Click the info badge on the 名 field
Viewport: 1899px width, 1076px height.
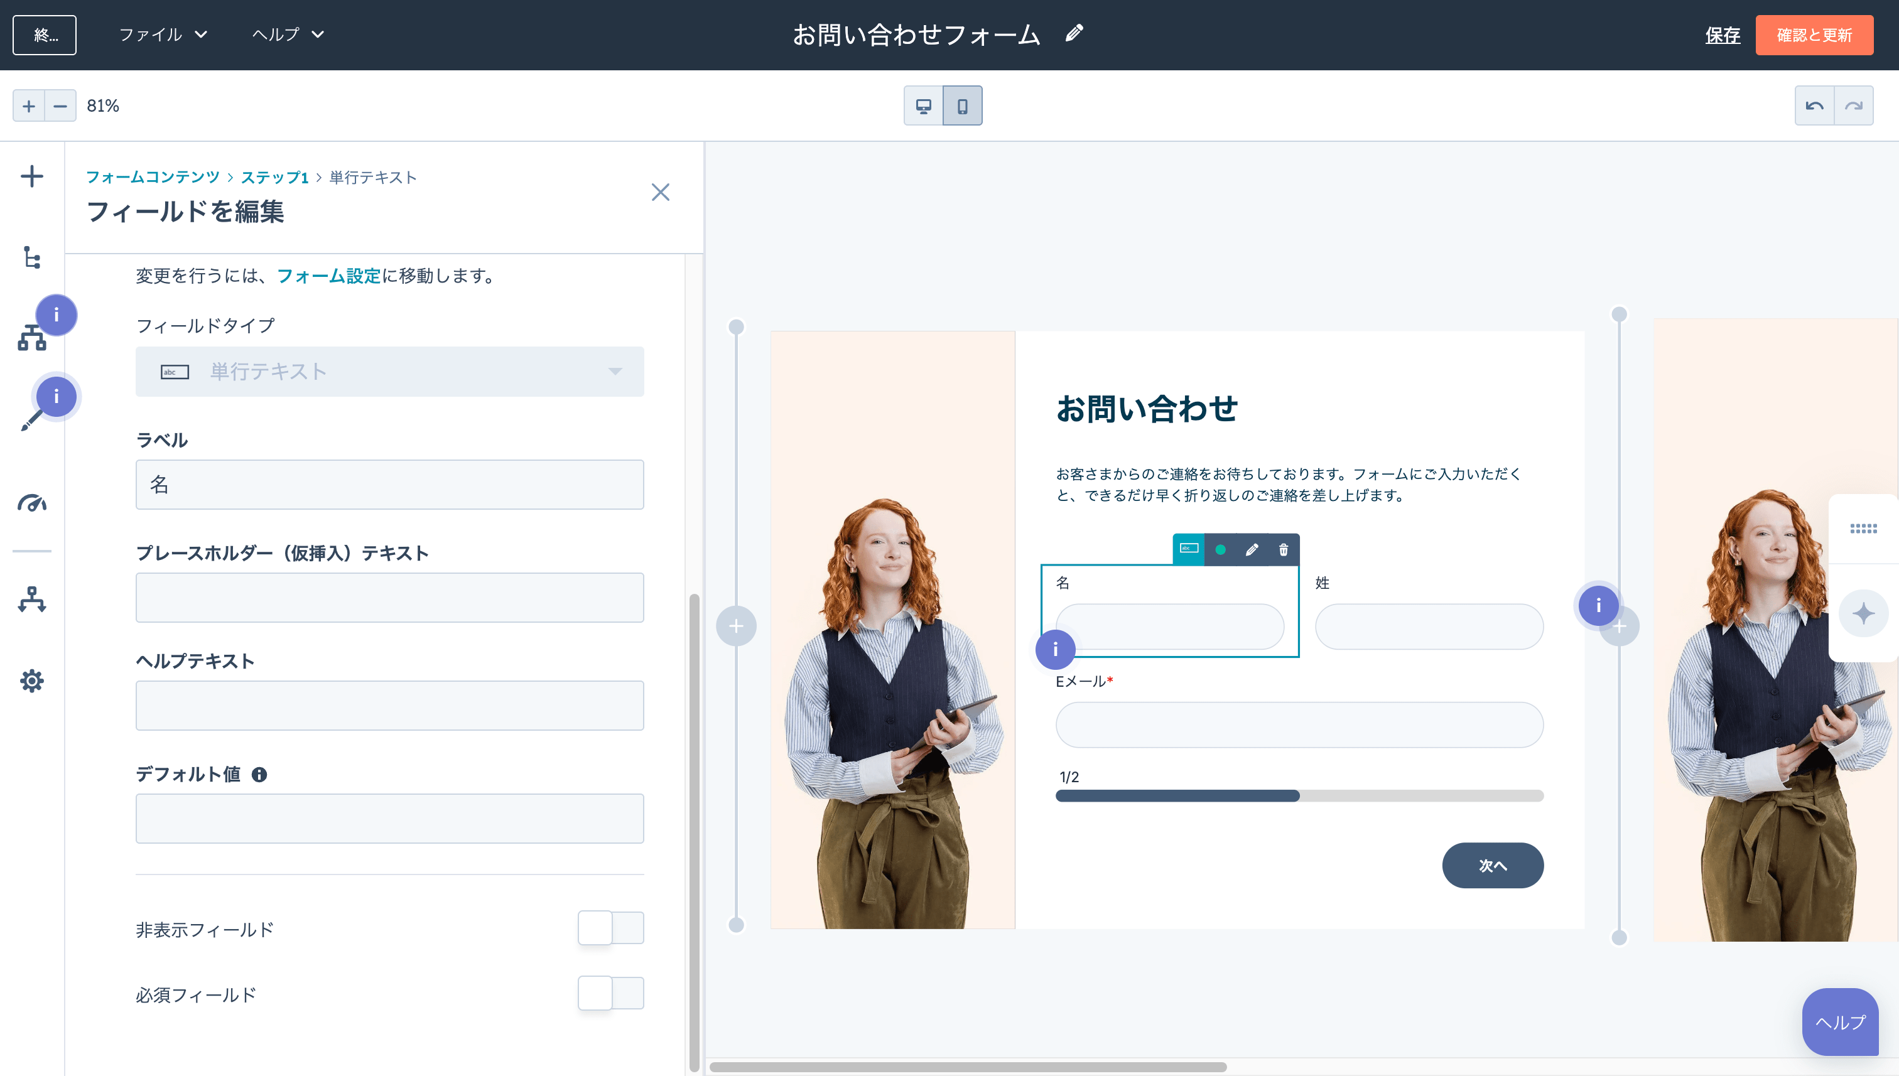pyautogui.click(x=1056, y=650)
